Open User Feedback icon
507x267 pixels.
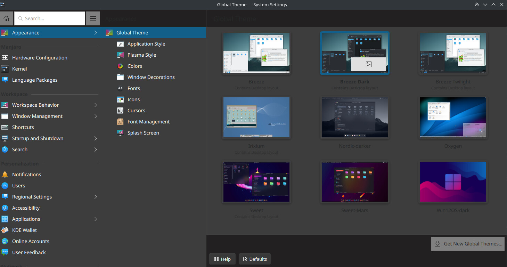point(5,252)
